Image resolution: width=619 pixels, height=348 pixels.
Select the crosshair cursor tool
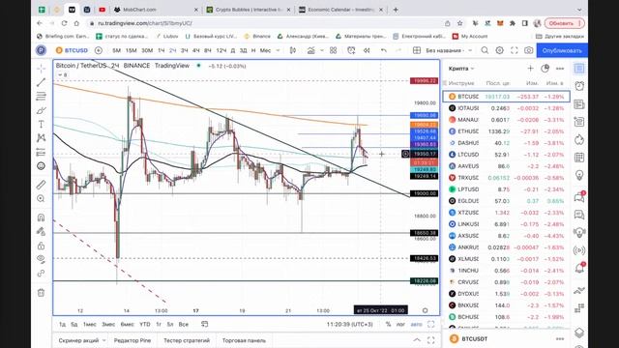coord(41,69)
